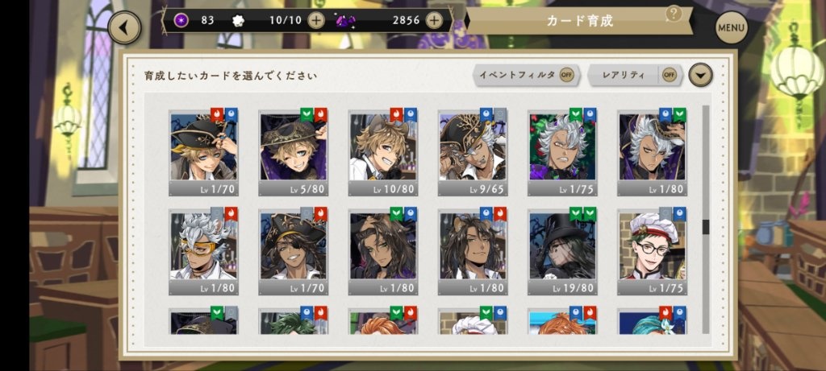The width and height of the screenshot is (826, 371).
Task: Add stamina with plus next to 10/10
Action: 316,20
